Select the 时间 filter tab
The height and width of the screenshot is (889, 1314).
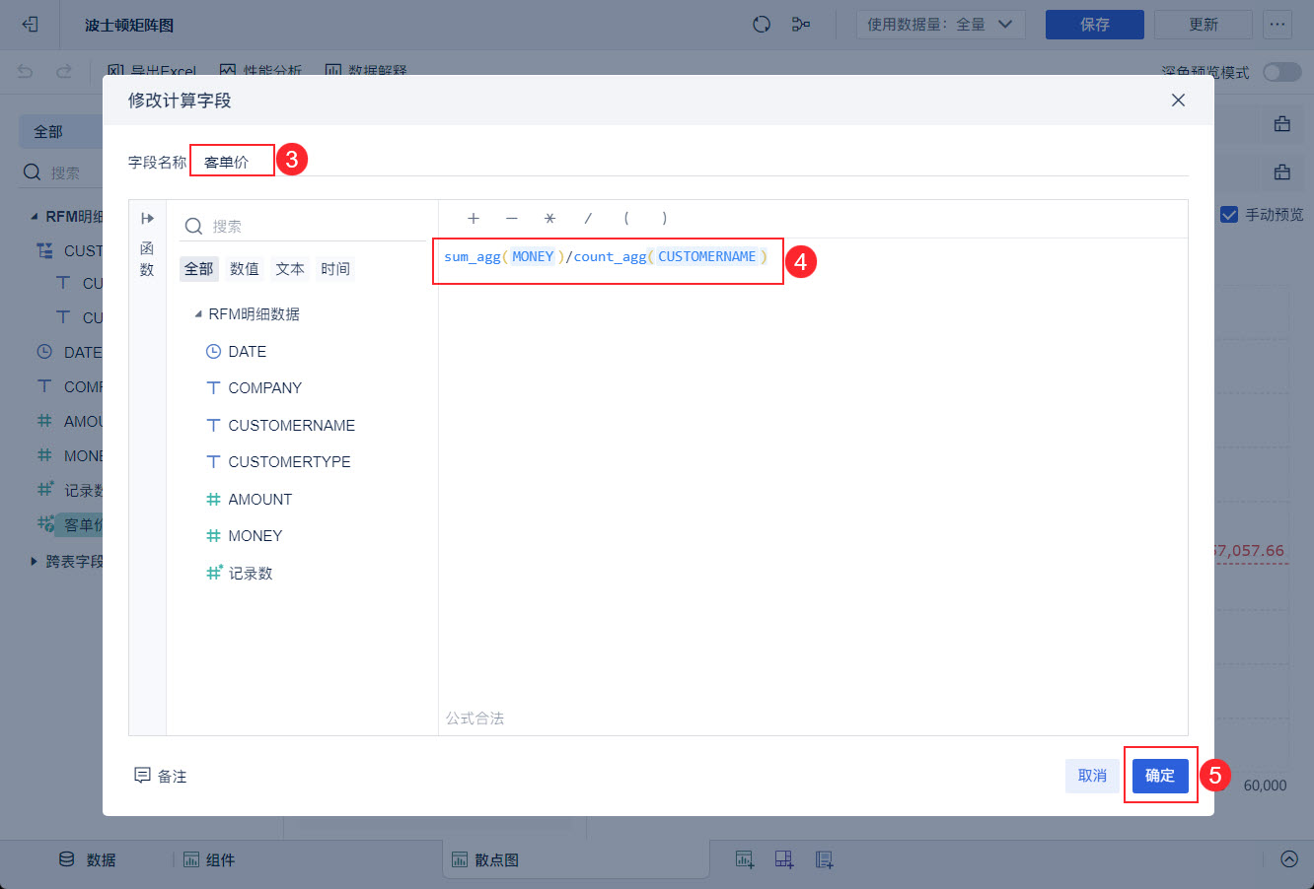(335, 269)
